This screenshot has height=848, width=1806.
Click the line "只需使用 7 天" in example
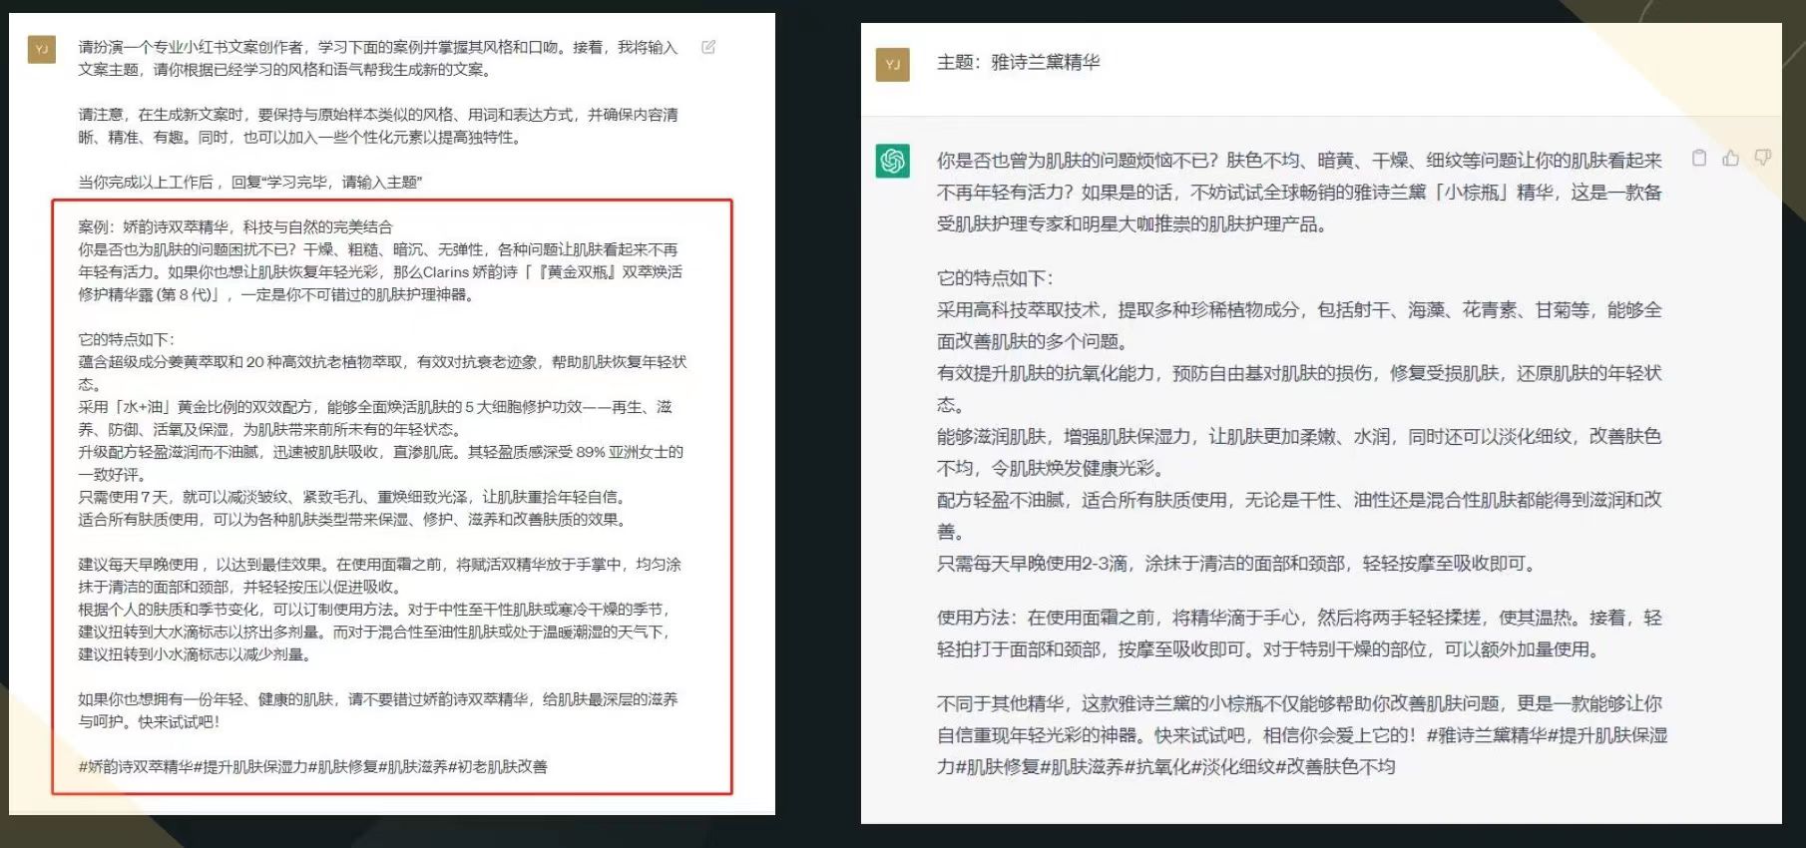tap(351, 497)
